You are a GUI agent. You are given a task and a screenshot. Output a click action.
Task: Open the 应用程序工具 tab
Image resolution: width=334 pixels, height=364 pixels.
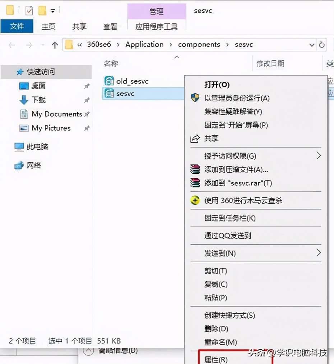coord(157,27)
